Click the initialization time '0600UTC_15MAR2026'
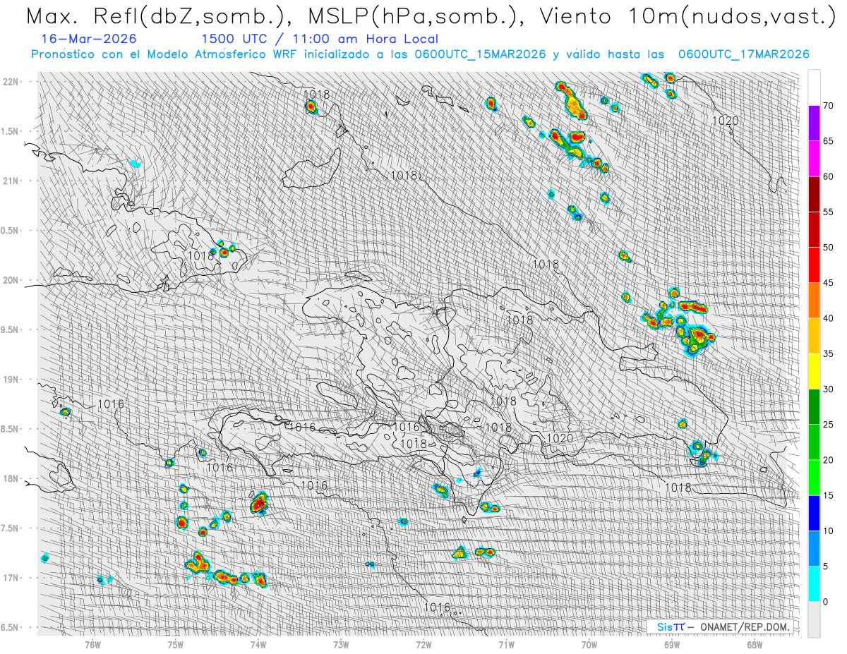 click(480, 54)
